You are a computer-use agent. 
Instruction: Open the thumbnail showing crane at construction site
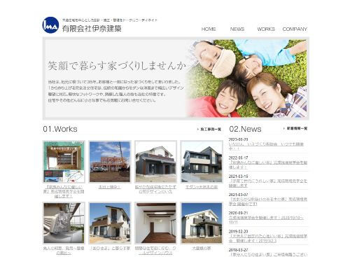tap(110, 162)
